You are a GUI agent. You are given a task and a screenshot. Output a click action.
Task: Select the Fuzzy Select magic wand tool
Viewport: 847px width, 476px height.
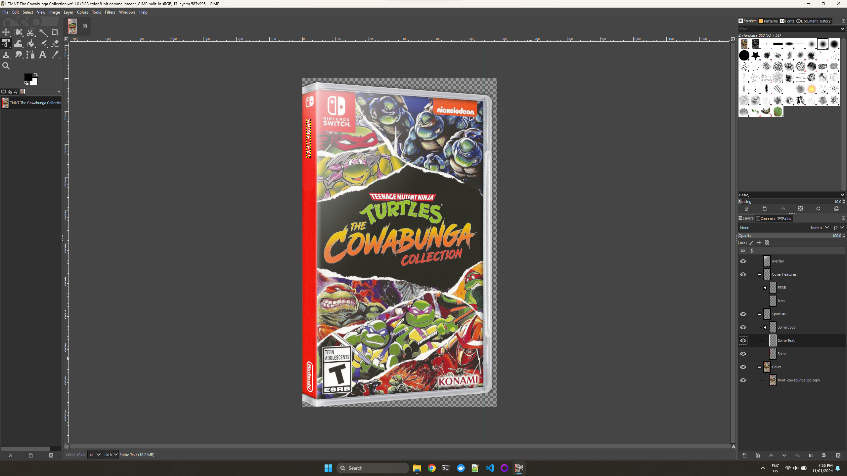coord(43,32)
